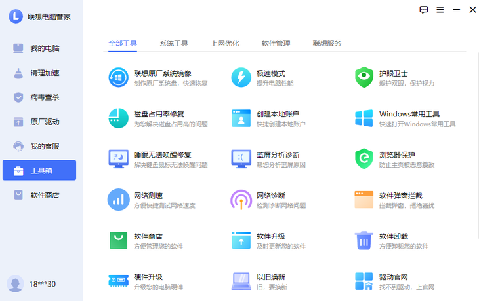479x301 pixels.
Task: Select the 联想服务 tab
Action: pyautogui.click(x=327, y=44)
